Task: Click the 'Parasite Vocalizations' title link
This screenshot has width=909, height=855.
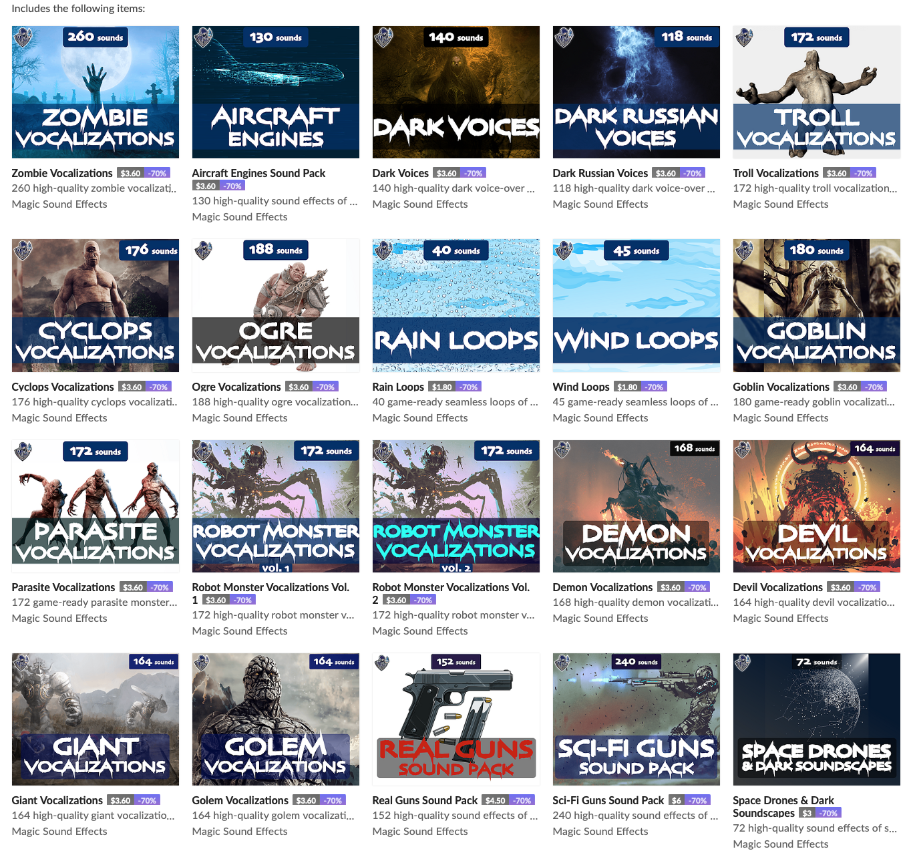Action: pos(63,587)
